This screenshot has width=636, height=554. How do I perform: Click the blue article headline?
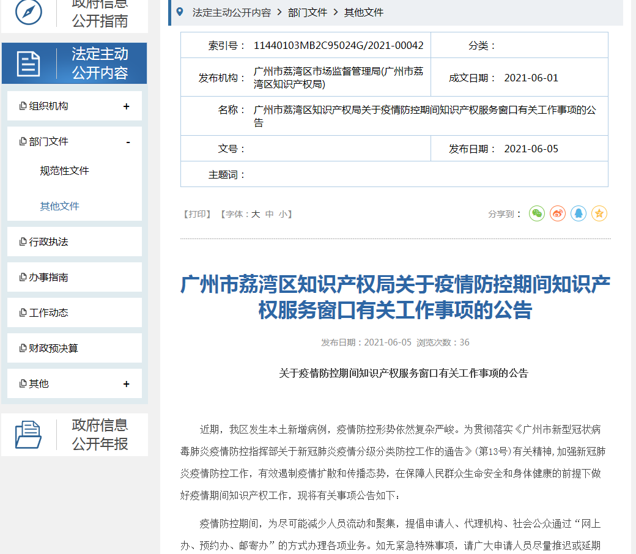[396, 297]
